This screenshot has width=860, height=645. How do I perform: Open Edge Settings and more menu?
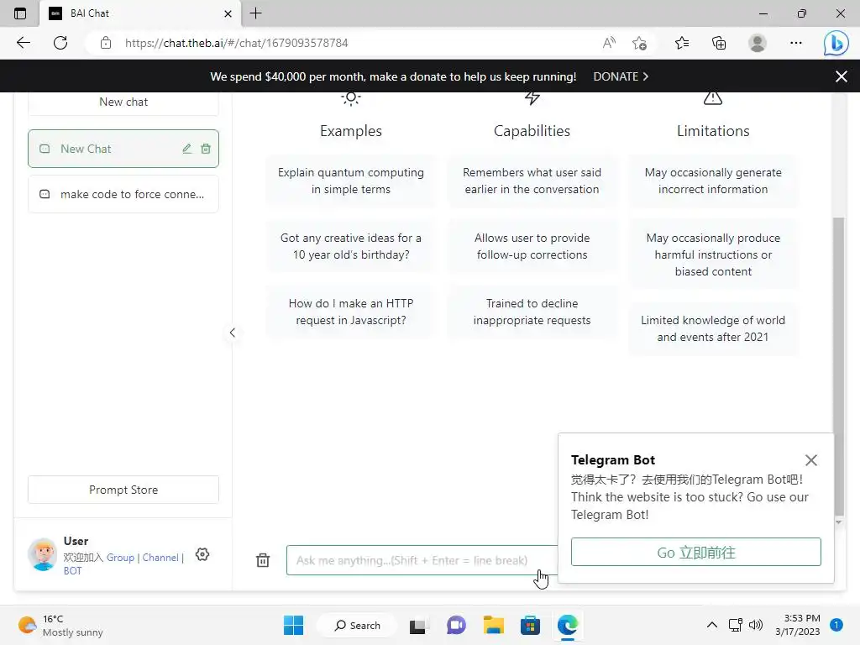click(796, 43)
